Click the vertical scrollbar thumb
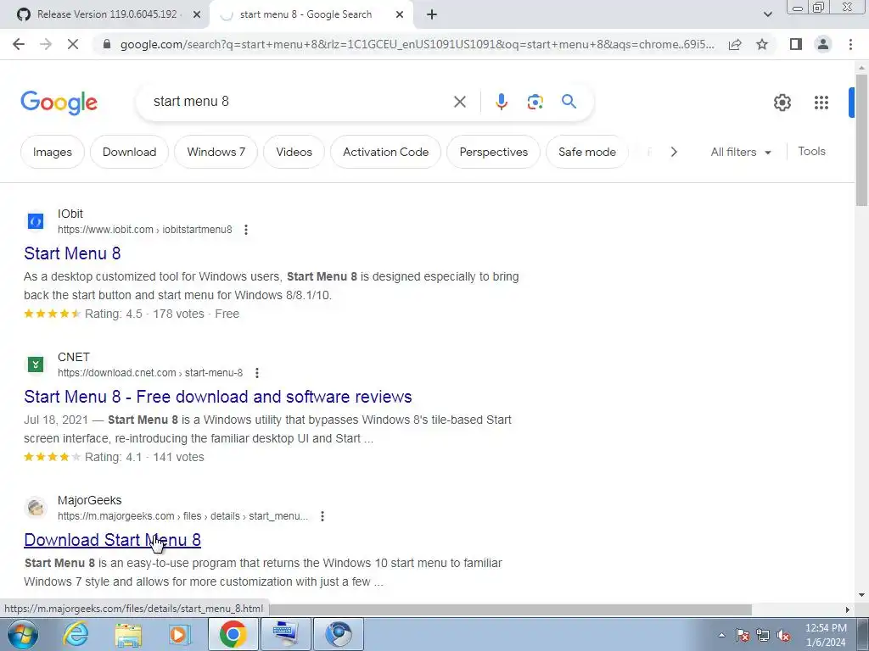The width and height of the screenshot is (869, 651). pos(861,140)
